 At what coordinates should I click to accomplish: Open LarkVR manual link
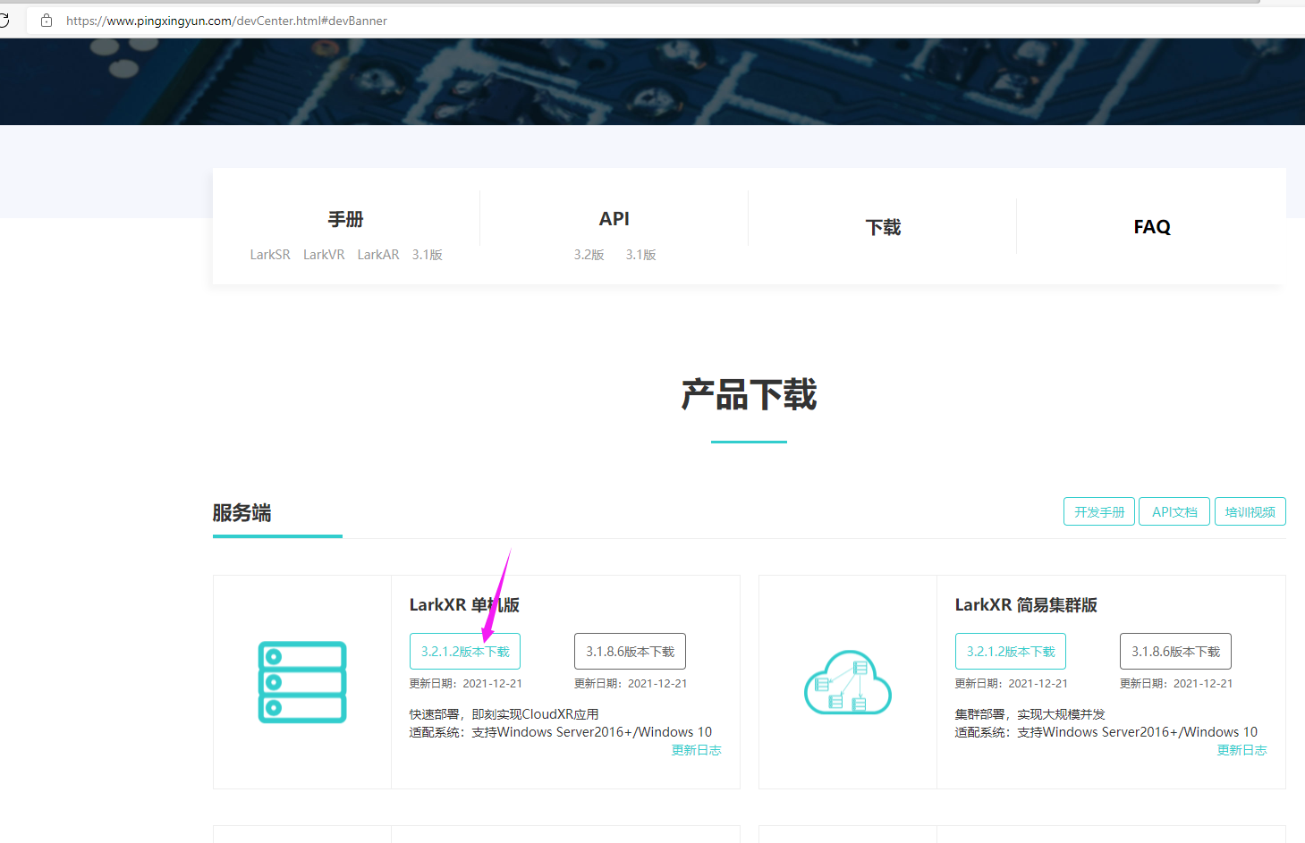[324, 255]
